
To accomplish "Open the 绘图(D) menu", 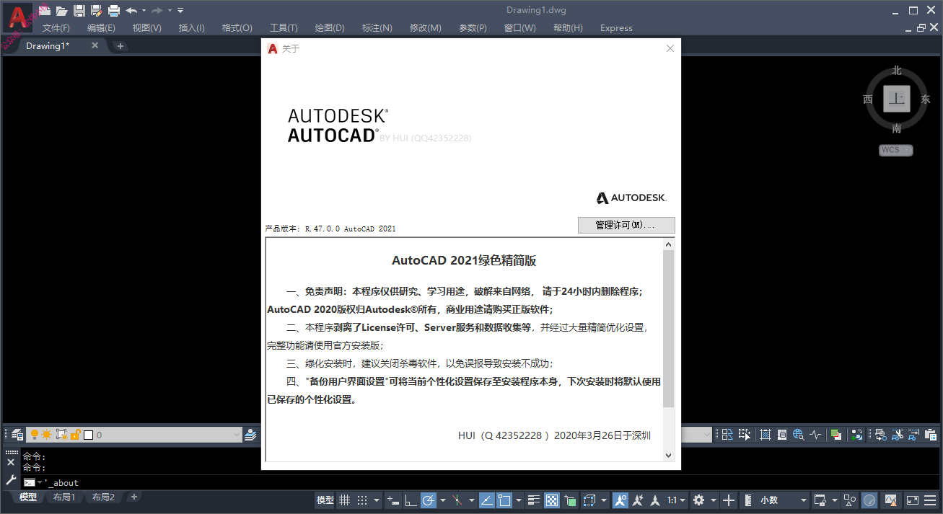I will [330, 28].
